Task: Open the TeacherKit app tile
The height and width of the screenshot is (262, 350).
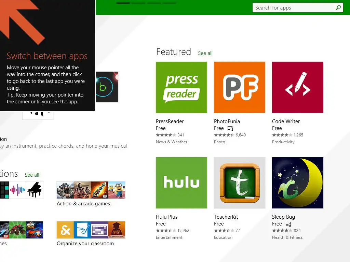Action: tap(240, 183)
